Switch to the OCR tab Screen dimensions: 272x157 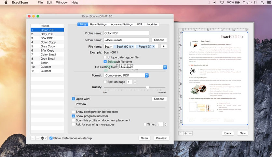(x=140, y=24)
